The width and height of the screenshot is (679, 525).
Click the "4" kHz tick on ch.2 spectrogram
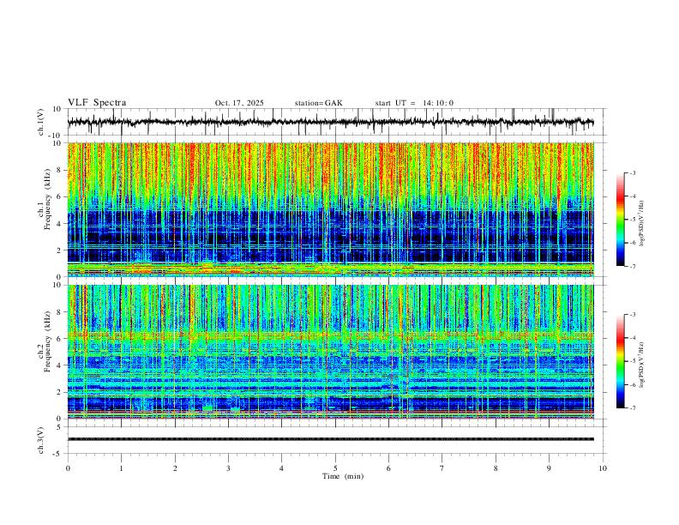point(59,365)
